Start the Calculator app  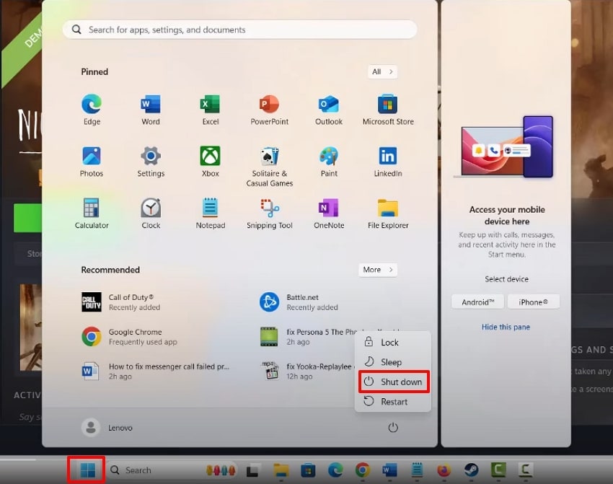[x=91, y=212]
